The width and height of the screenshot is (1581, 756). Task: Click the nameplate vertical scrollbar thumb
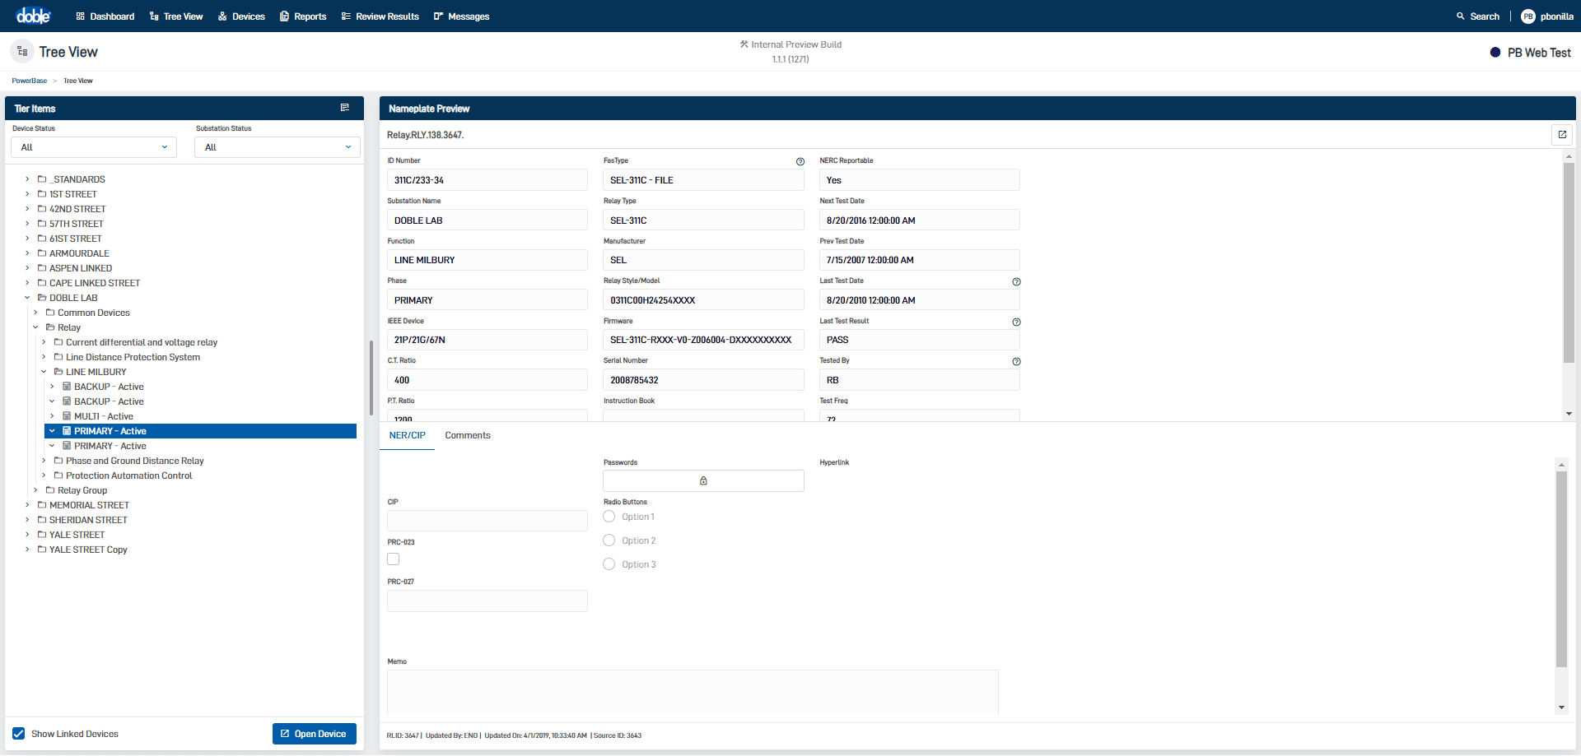click(x=1569, y=262)
